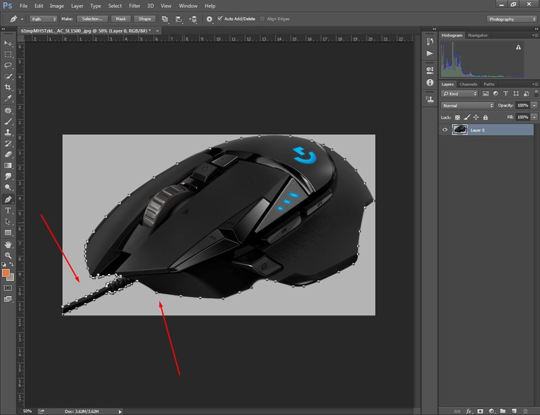Screen dimensions: 540x415
Task: Toggle Quick Mask mode icon
Action: [x=7, y=288]
